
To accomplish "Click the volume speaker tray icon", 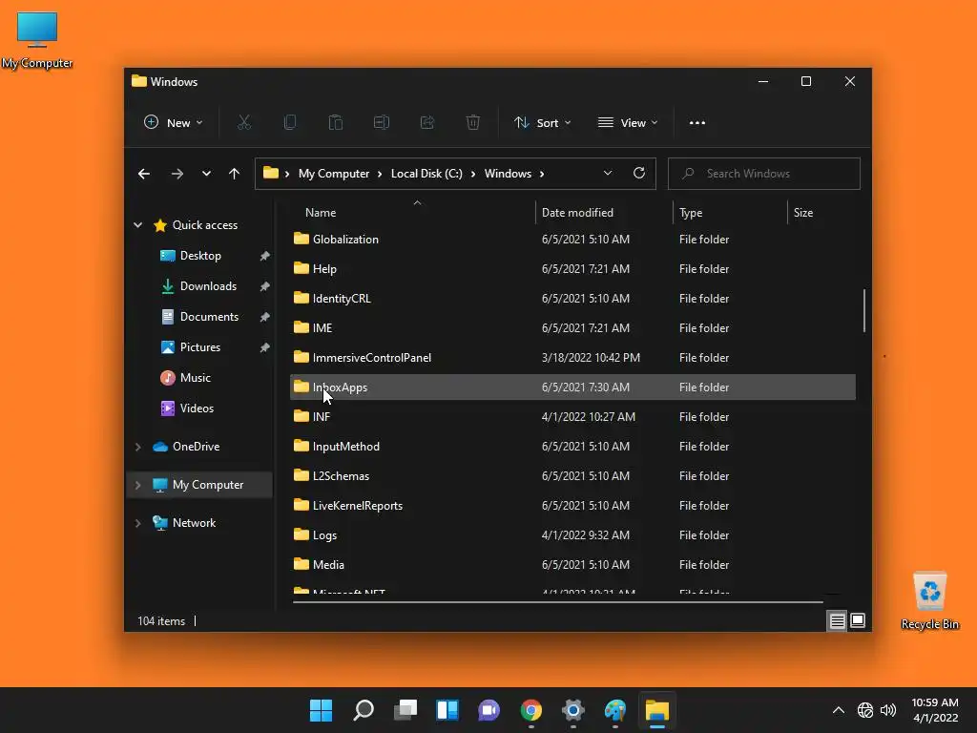I will coord(888,710).
